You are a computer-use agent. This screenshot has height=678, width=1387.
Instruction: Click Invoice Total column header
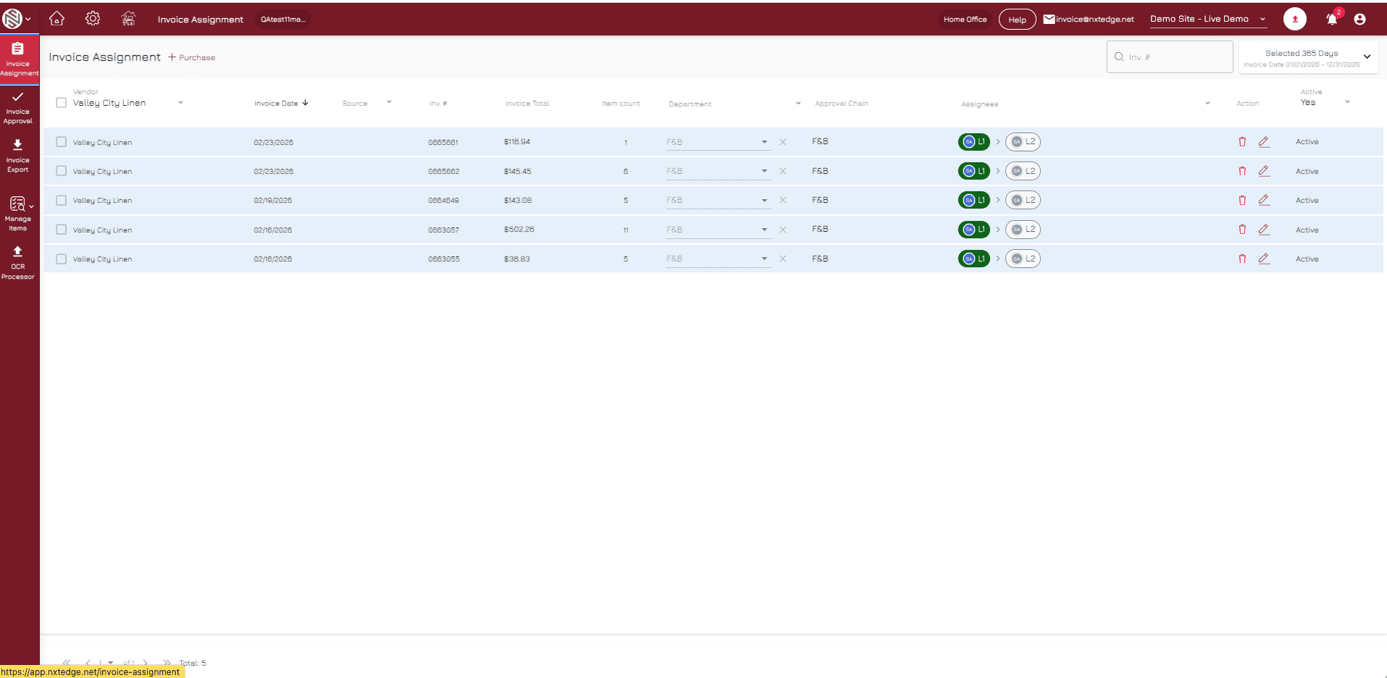[527, 104]
